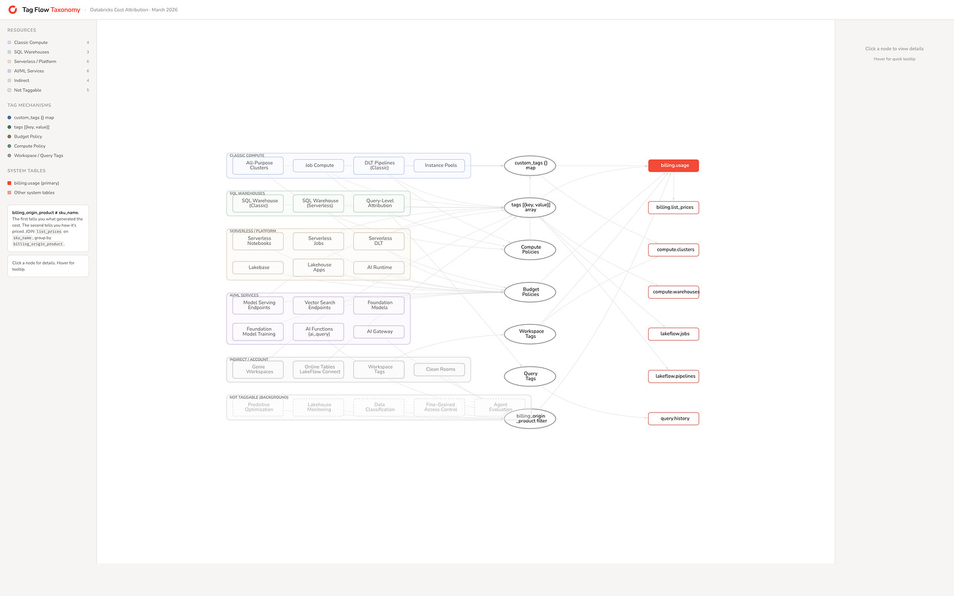Click the Query Tags oval node

pos(530,377)
